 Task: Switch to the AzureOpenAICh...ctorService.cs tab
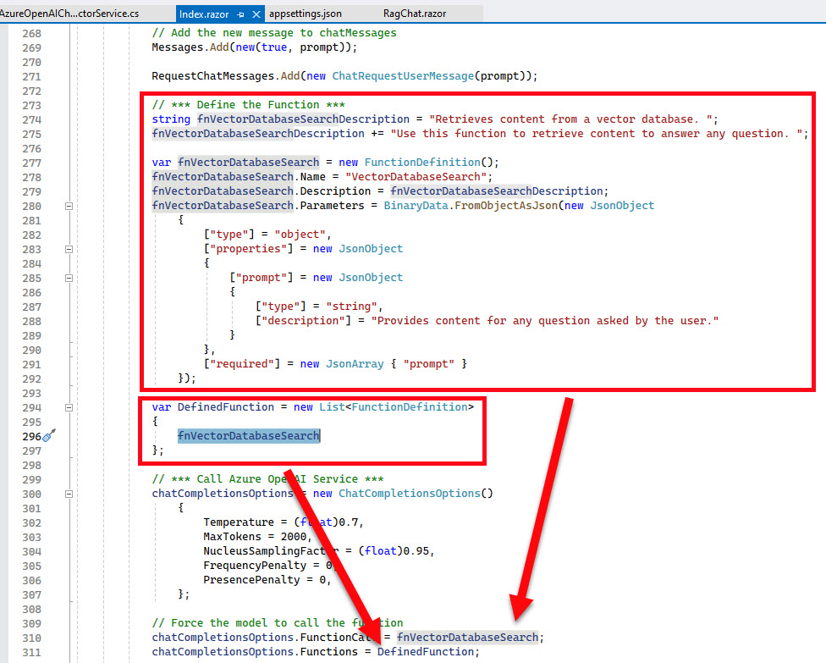pyautogui.click(x=69, y=14)
